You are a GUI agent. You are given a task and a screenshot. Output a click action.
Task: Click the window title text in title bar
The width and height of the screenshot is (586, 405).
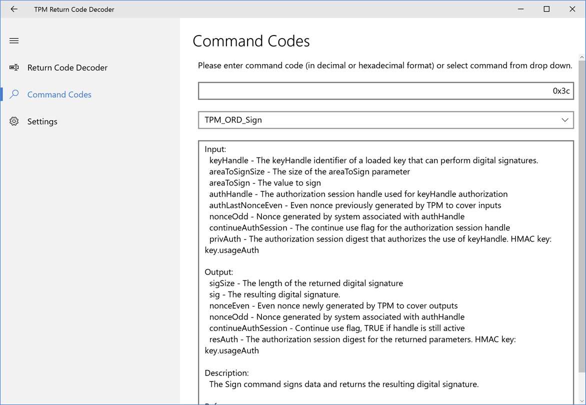74,9
